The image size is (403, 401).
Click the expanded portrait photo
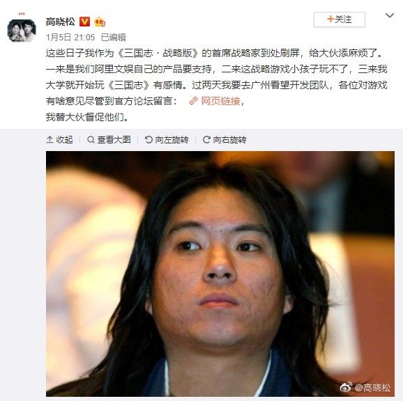[220, 274]
